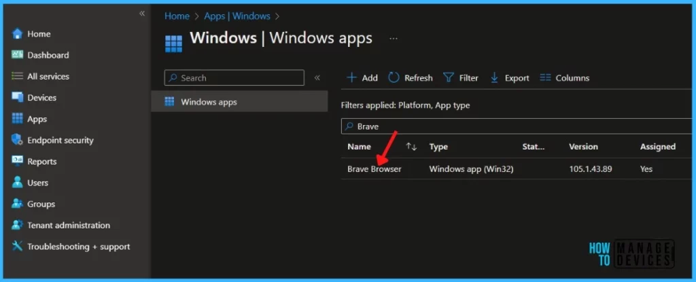Collapse the main left sidebar

(142, 14)
